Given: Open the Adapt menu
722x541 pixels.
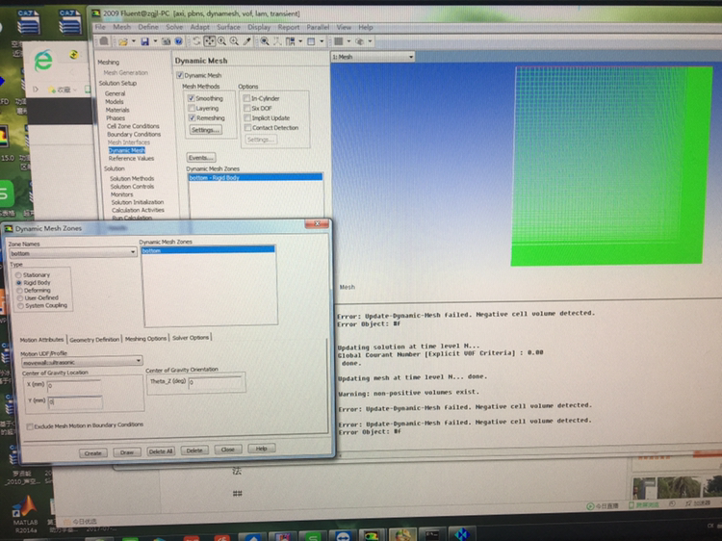Looking at the screenshot, I should (200, 27).
